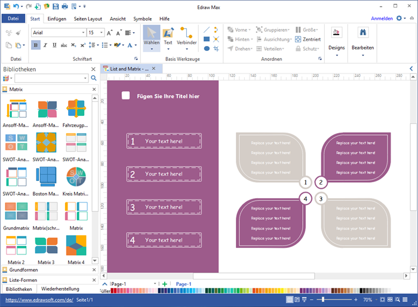Click the Kreis Matrix shape thumbnail
Image resolution: width=418 pixels, height=307 pixels.
point(76,177)
